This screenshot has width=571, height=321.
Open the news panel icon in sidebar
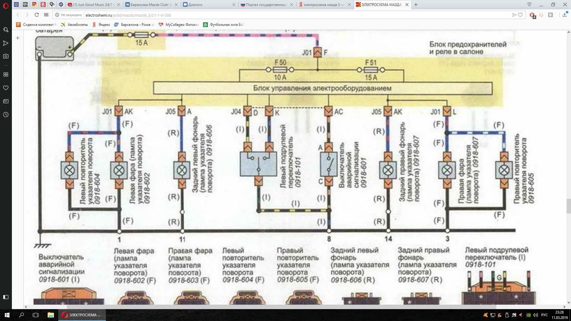point(6,101)
